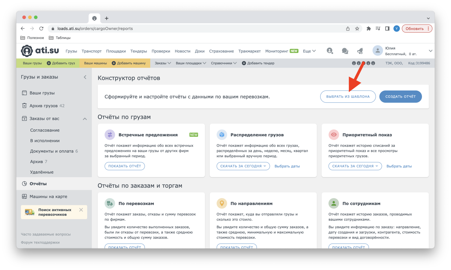Open Документы и оплата in sidebar

(52, 151)
